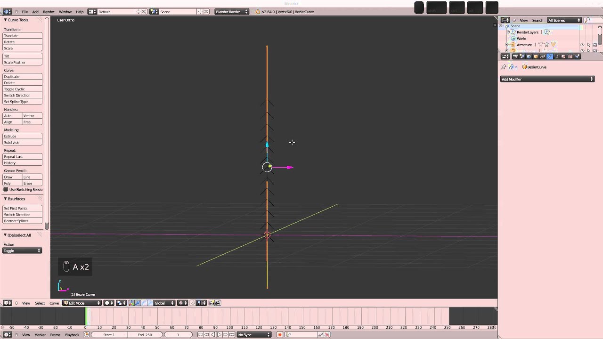Open the All Scenes display dropdown
The height and width of the screenshot is (339, 603).
564,20
